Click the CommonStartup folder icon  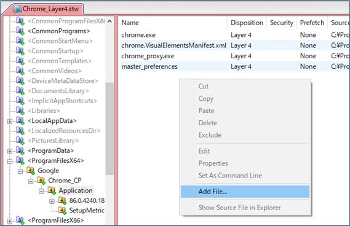click(20, 51)
